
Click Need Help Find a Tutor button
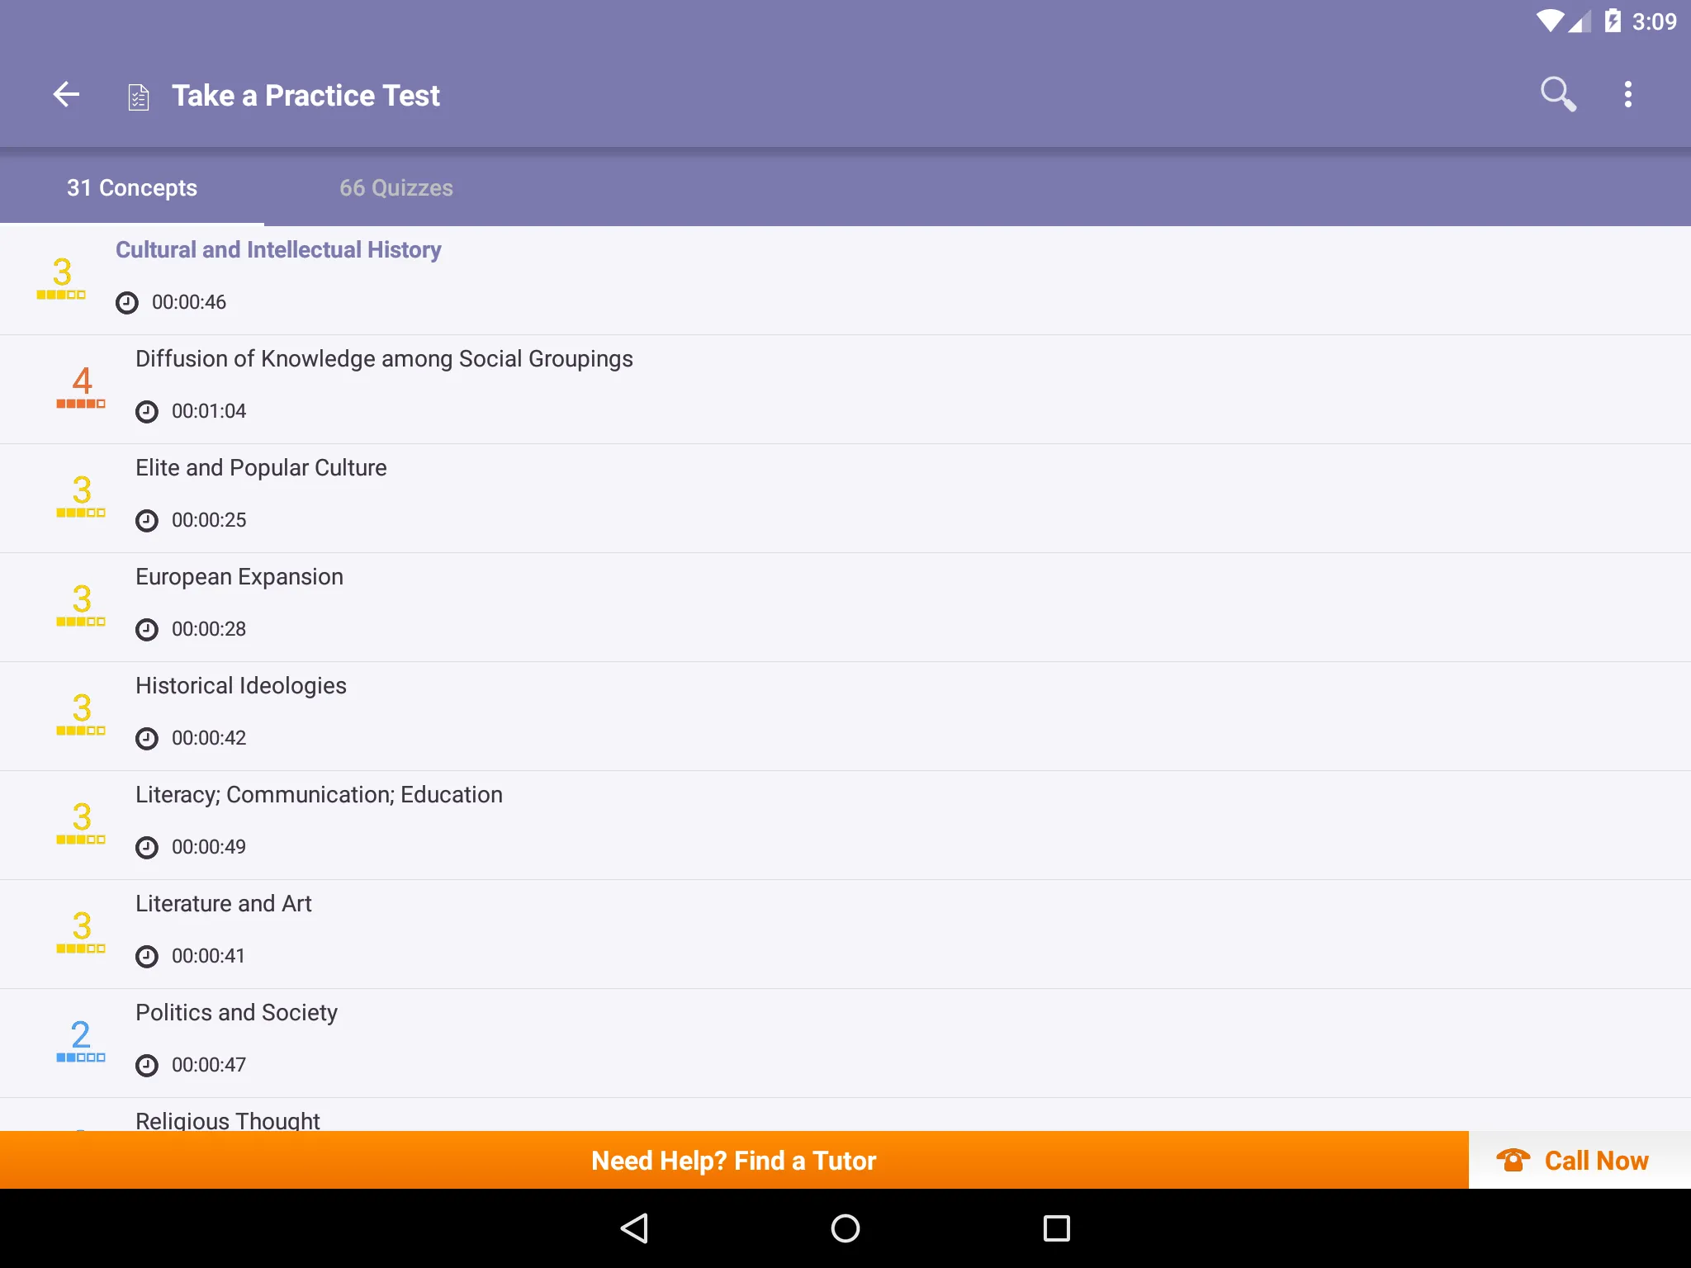point(734,1159)
